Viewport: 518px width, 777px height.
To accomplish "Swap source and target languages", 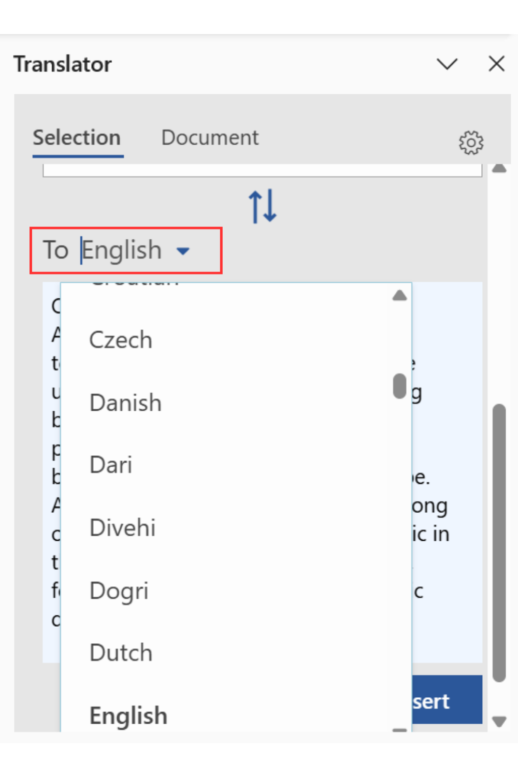I will click(x=263, y=207).
